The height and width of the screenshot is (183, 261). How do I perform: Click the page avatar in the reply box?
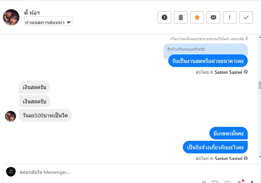click(x=11, y=172)
